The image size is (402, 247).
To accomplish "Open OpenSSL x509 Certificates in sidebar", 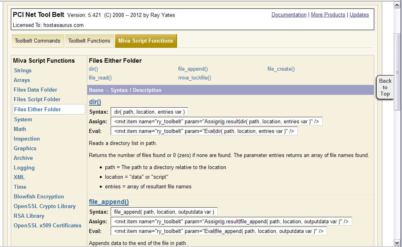I will (x=47, y=225).
